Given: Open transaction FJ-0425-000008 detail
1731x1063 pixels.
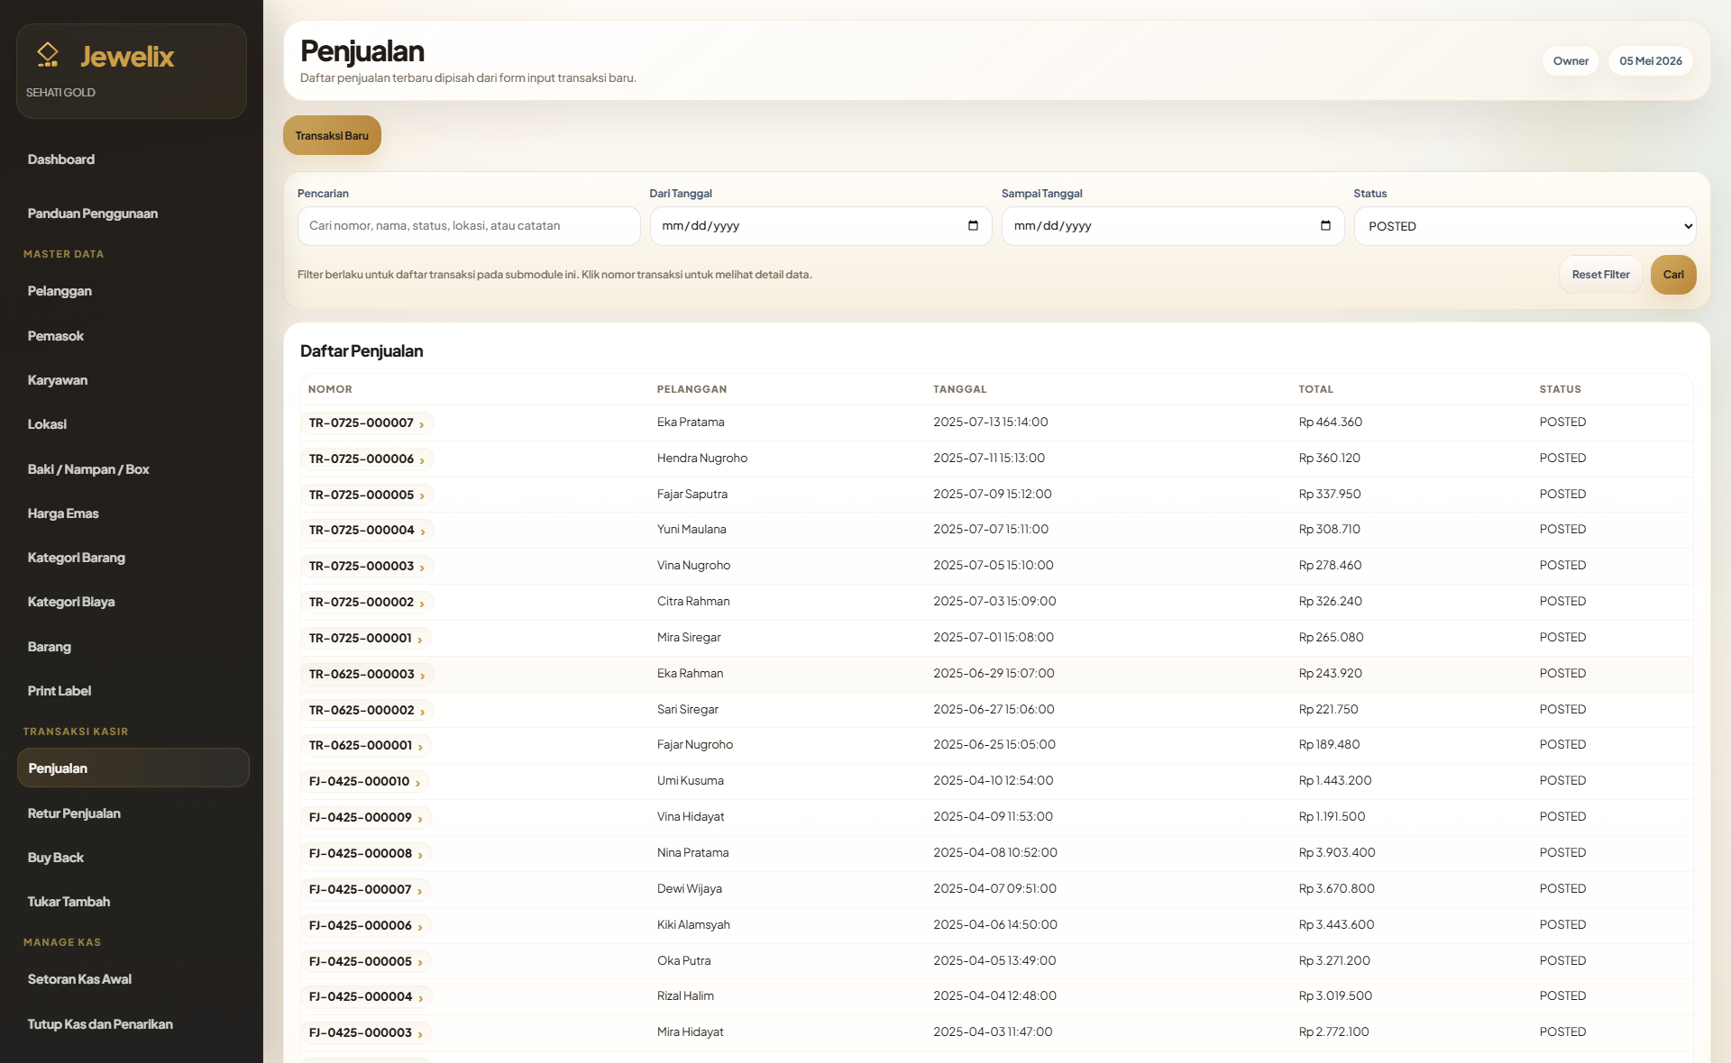Looking at the screenshot, I should coord(366,853).
